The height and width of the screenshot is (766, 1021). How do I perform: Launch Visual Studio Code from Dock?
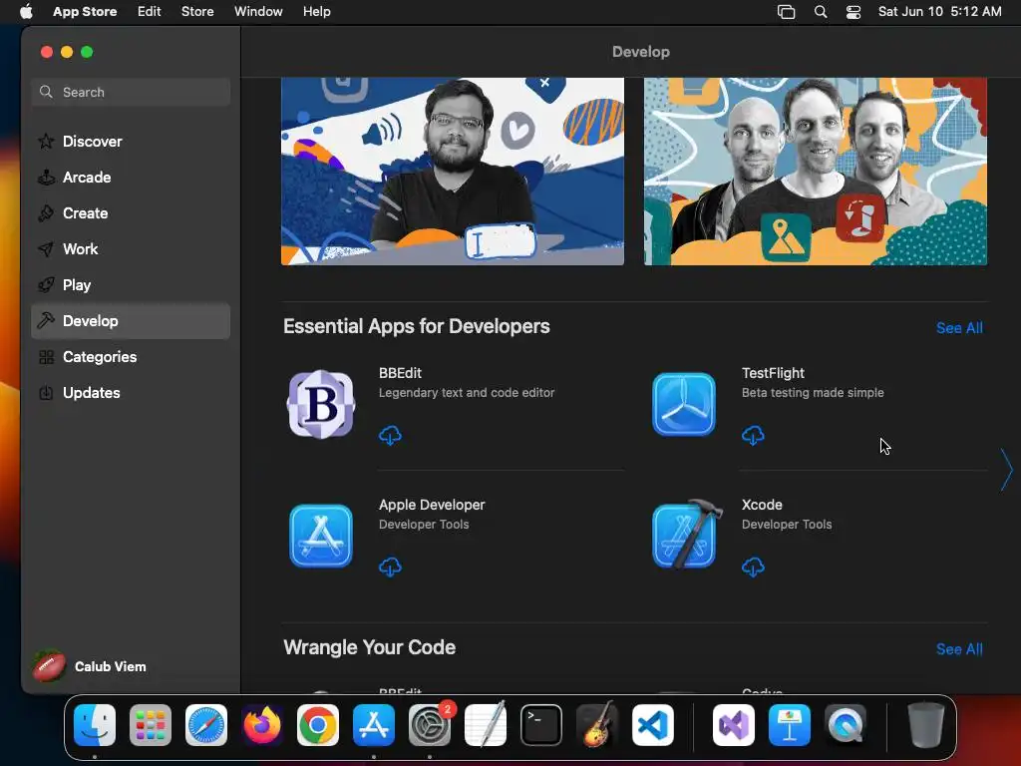(x=653, y=725)
